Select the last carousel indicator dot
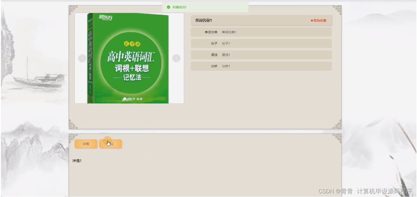This screenshot has width=417, height=197. coord(134,99)
